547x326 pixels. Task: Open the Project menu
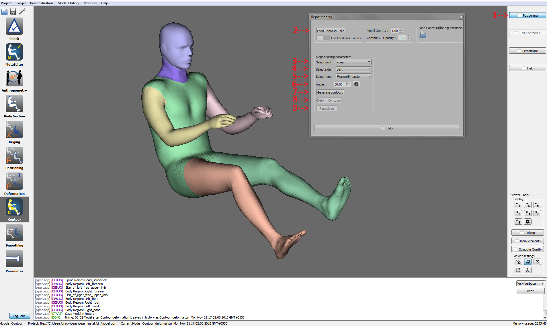6,3
